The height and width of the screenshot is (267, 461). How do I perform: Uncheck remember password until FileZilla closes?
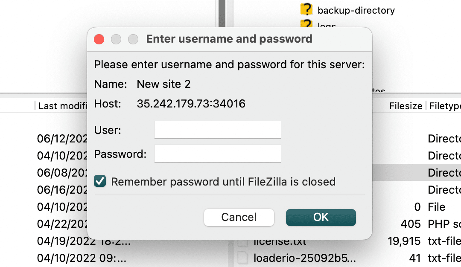99,181
